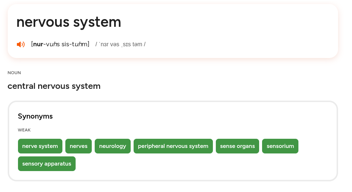
Task: Select the 'sense organs' synonym
Action: coord(237,146)
